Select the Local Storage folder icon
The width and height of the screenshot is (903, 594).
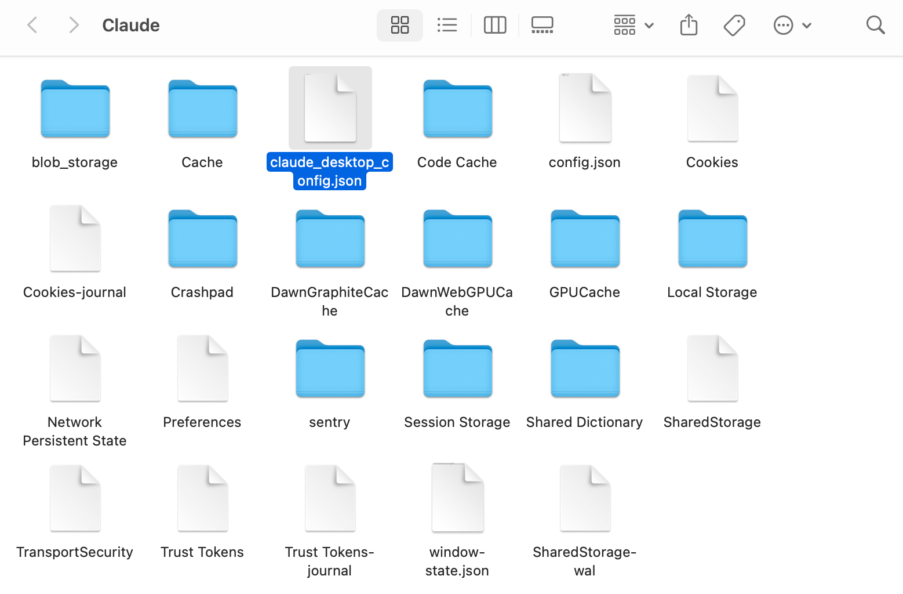(713, 238)
